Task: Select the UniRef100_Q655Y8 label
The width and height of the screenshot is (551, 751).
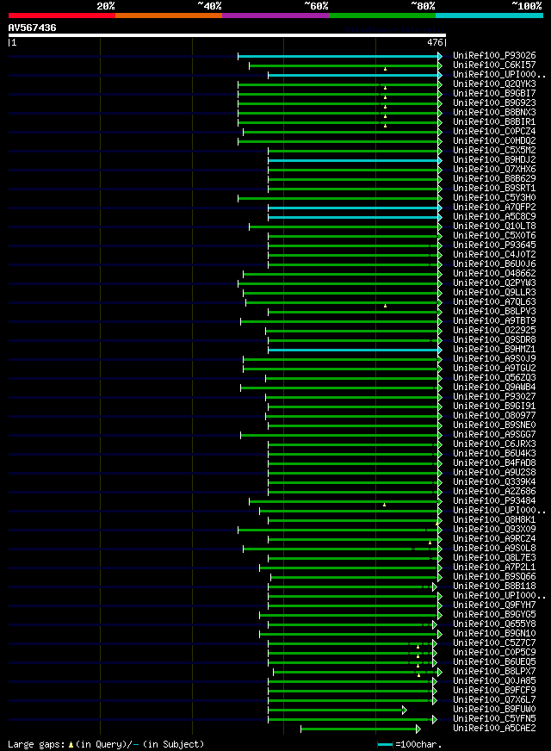Action: point(494,624)
